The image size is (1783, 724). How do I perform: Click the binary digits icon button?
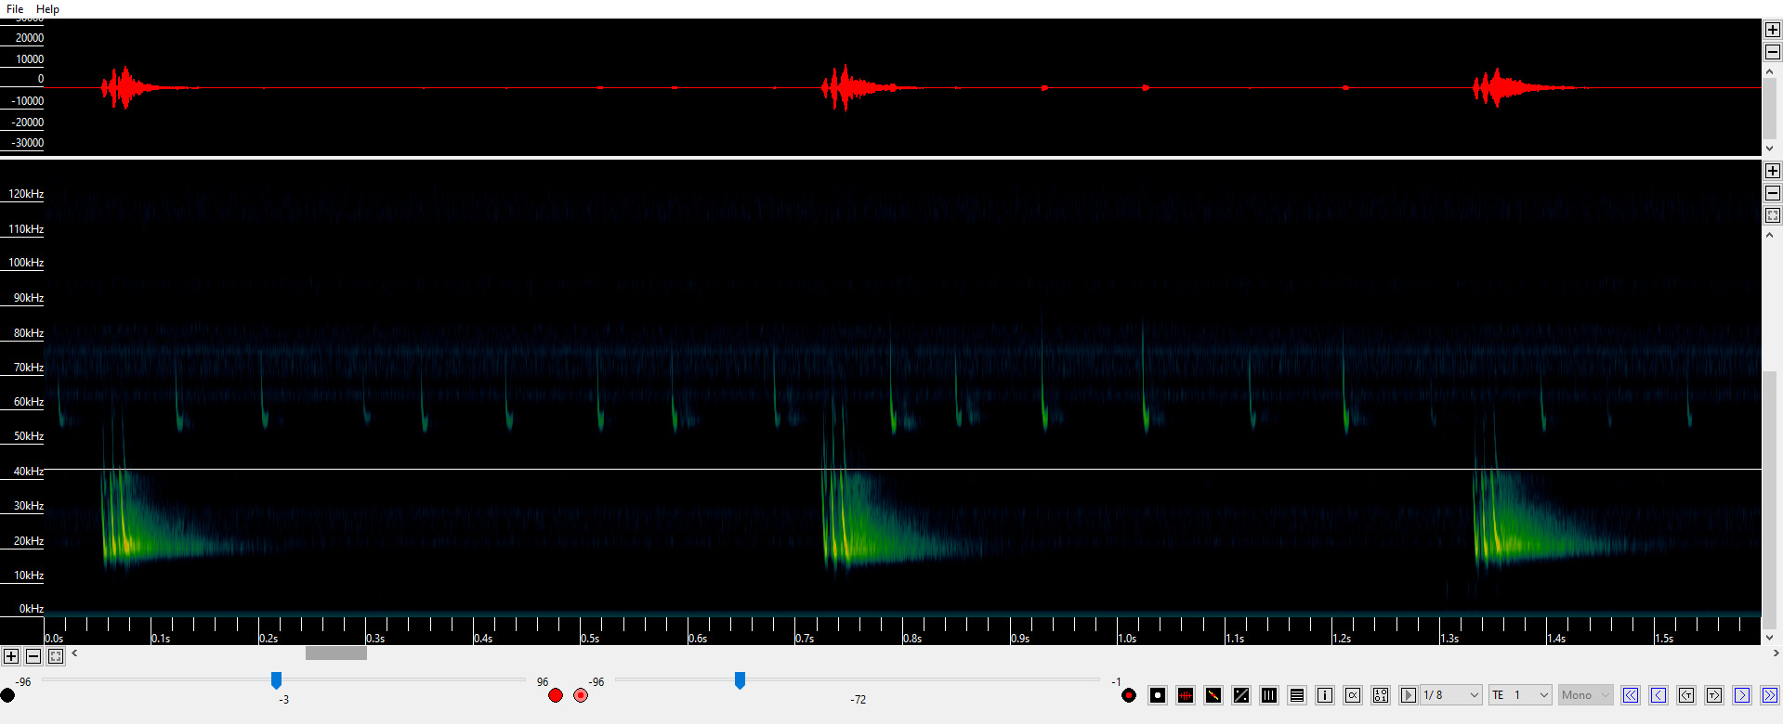pos(1380,695)
